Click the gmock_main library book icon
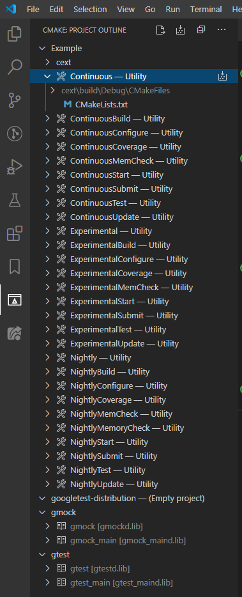Viewport: 242px width, 597px height. (61, 541)
